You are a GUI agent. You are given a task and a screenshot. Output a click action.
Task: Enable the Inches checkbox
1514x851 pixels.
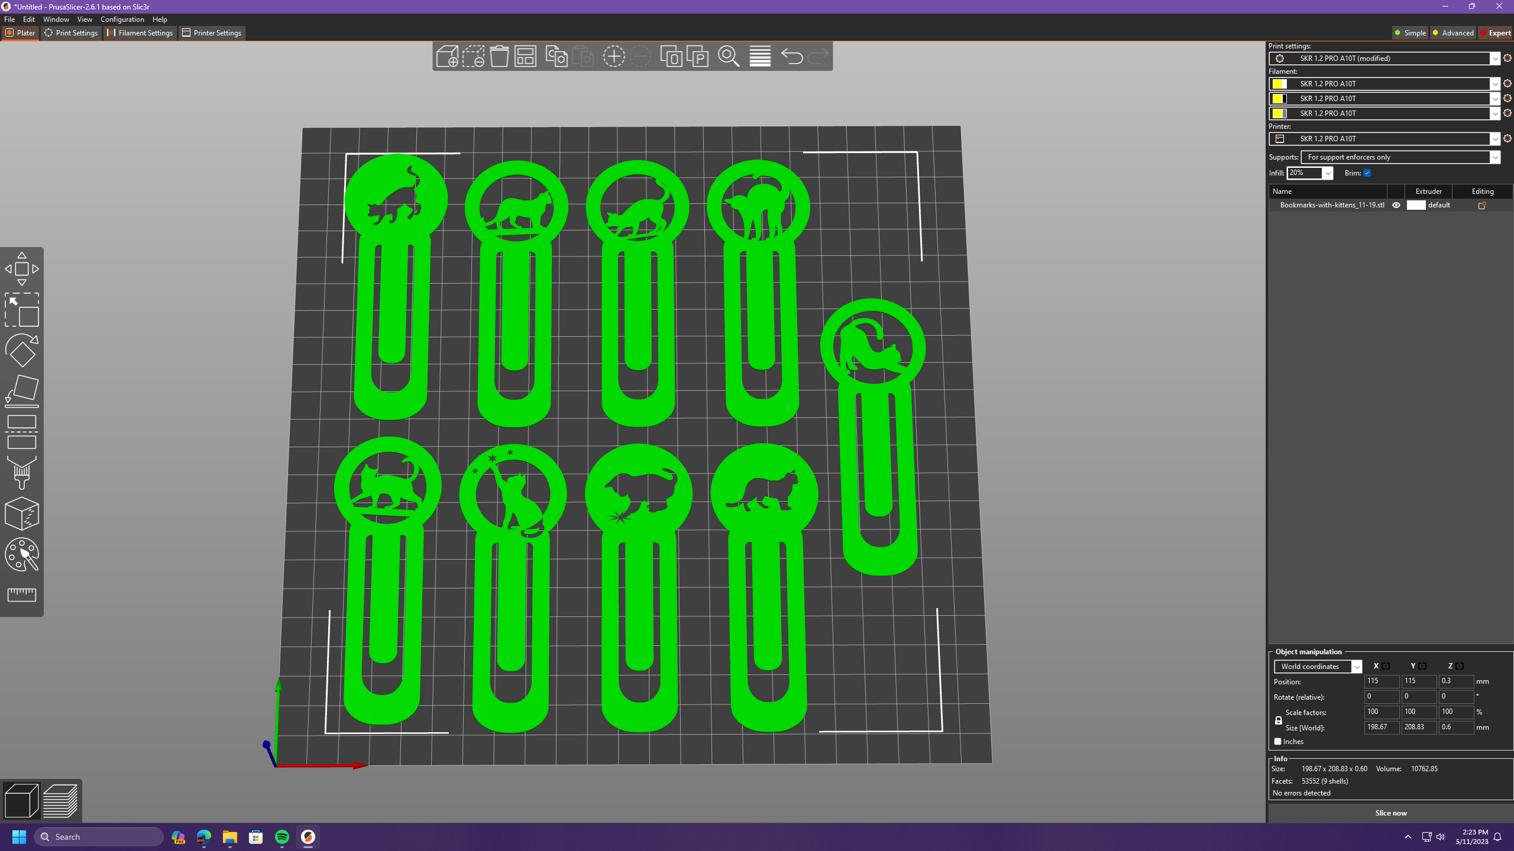click(x=1277, y=741)
